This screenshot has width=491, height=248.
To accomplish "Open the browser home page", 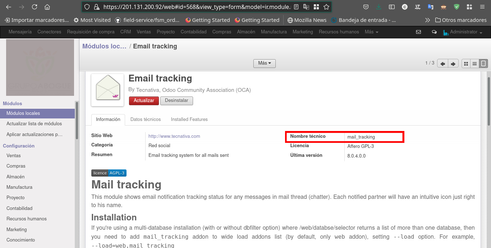I will 47,7.
